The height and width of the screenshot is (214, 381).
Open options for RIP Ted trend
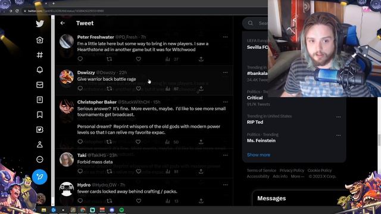339,117
